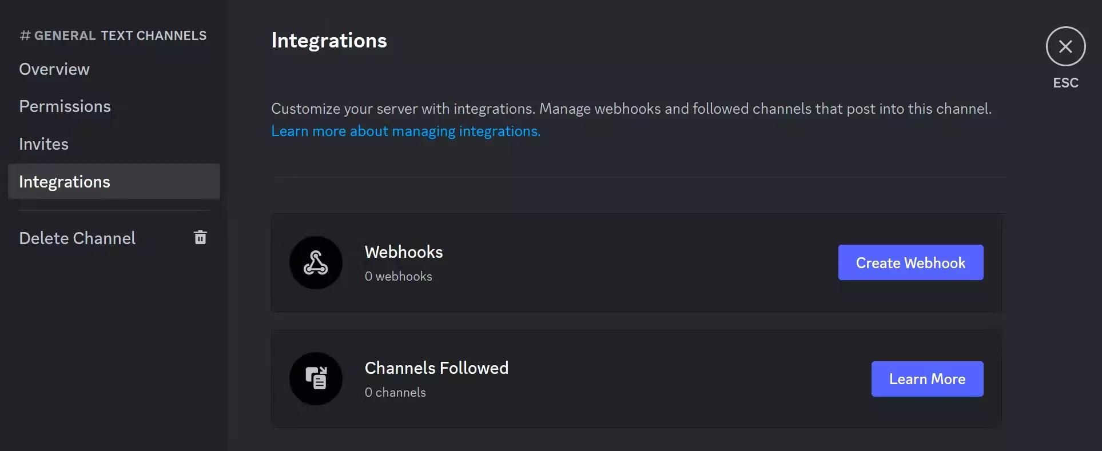Switch to the Overview settings tab
This screenshot has width=1102, height=451.
54,69
